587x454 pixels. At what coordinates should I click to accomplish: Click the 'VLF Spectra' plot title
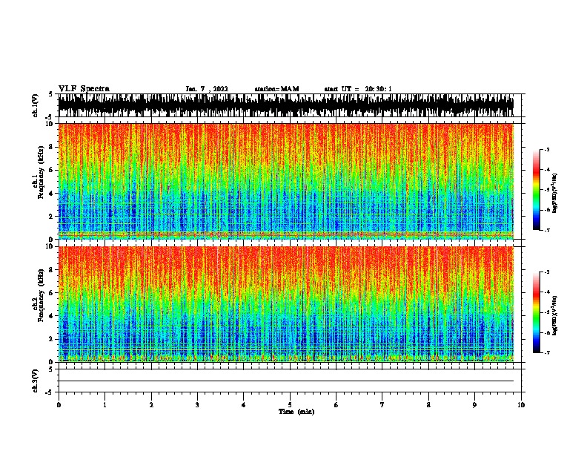tap(84, 88)
